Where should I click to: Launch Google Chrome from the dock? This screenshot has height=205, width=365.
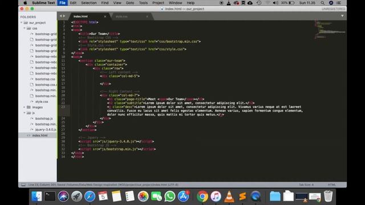click(202, 196)
